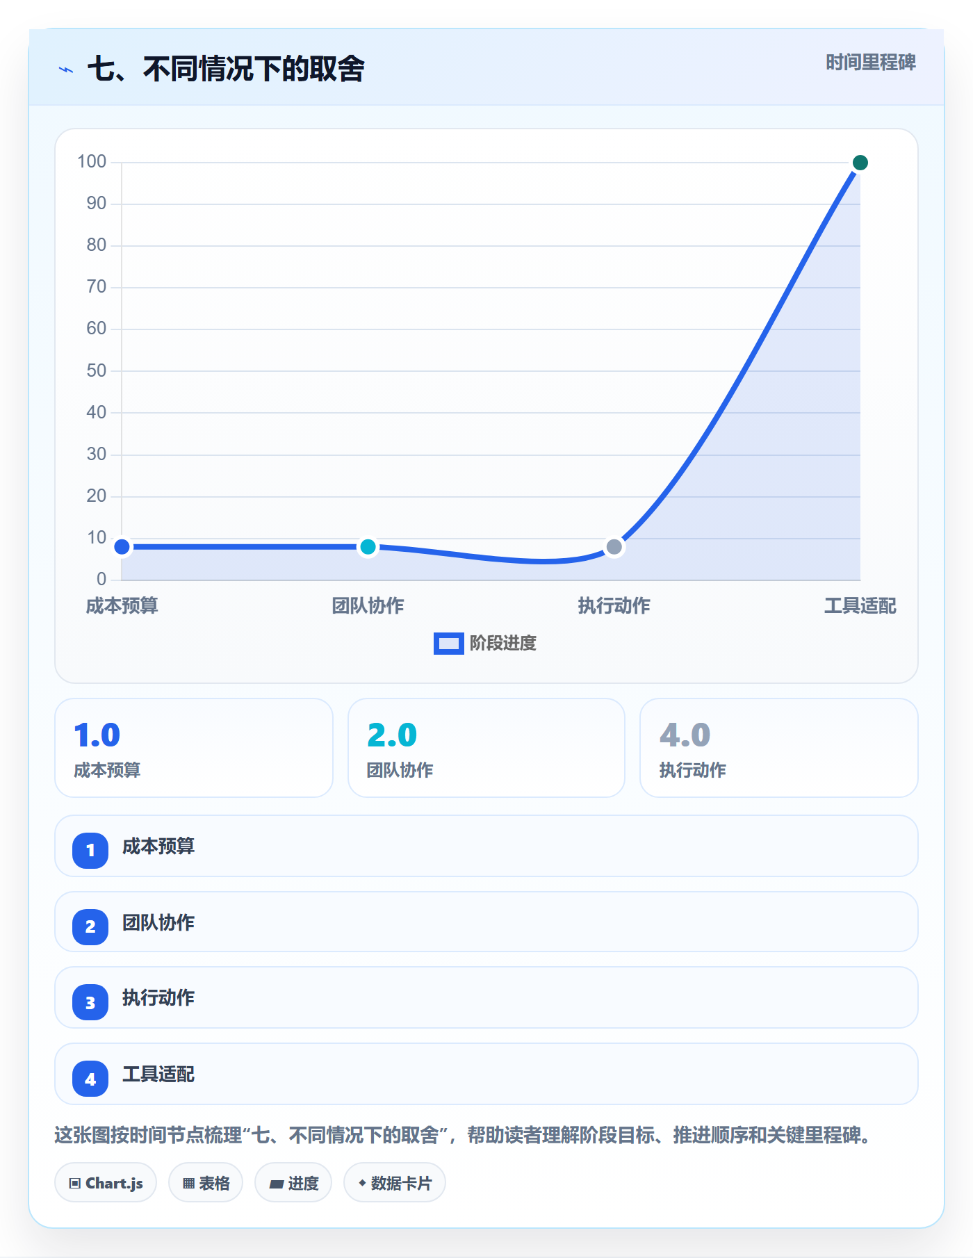Image resolution: width=973 pixels, height=1258 pixels.
Task: Click the 进度 tag chip
Action: coord(293,1183)
